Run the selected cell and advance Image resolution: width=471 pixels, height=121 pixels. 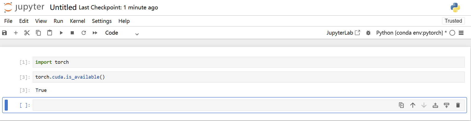click(x=61, y=33)
